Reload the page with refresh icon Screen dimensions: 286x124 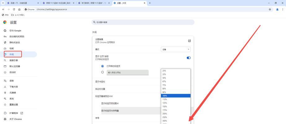click(14, 9)
